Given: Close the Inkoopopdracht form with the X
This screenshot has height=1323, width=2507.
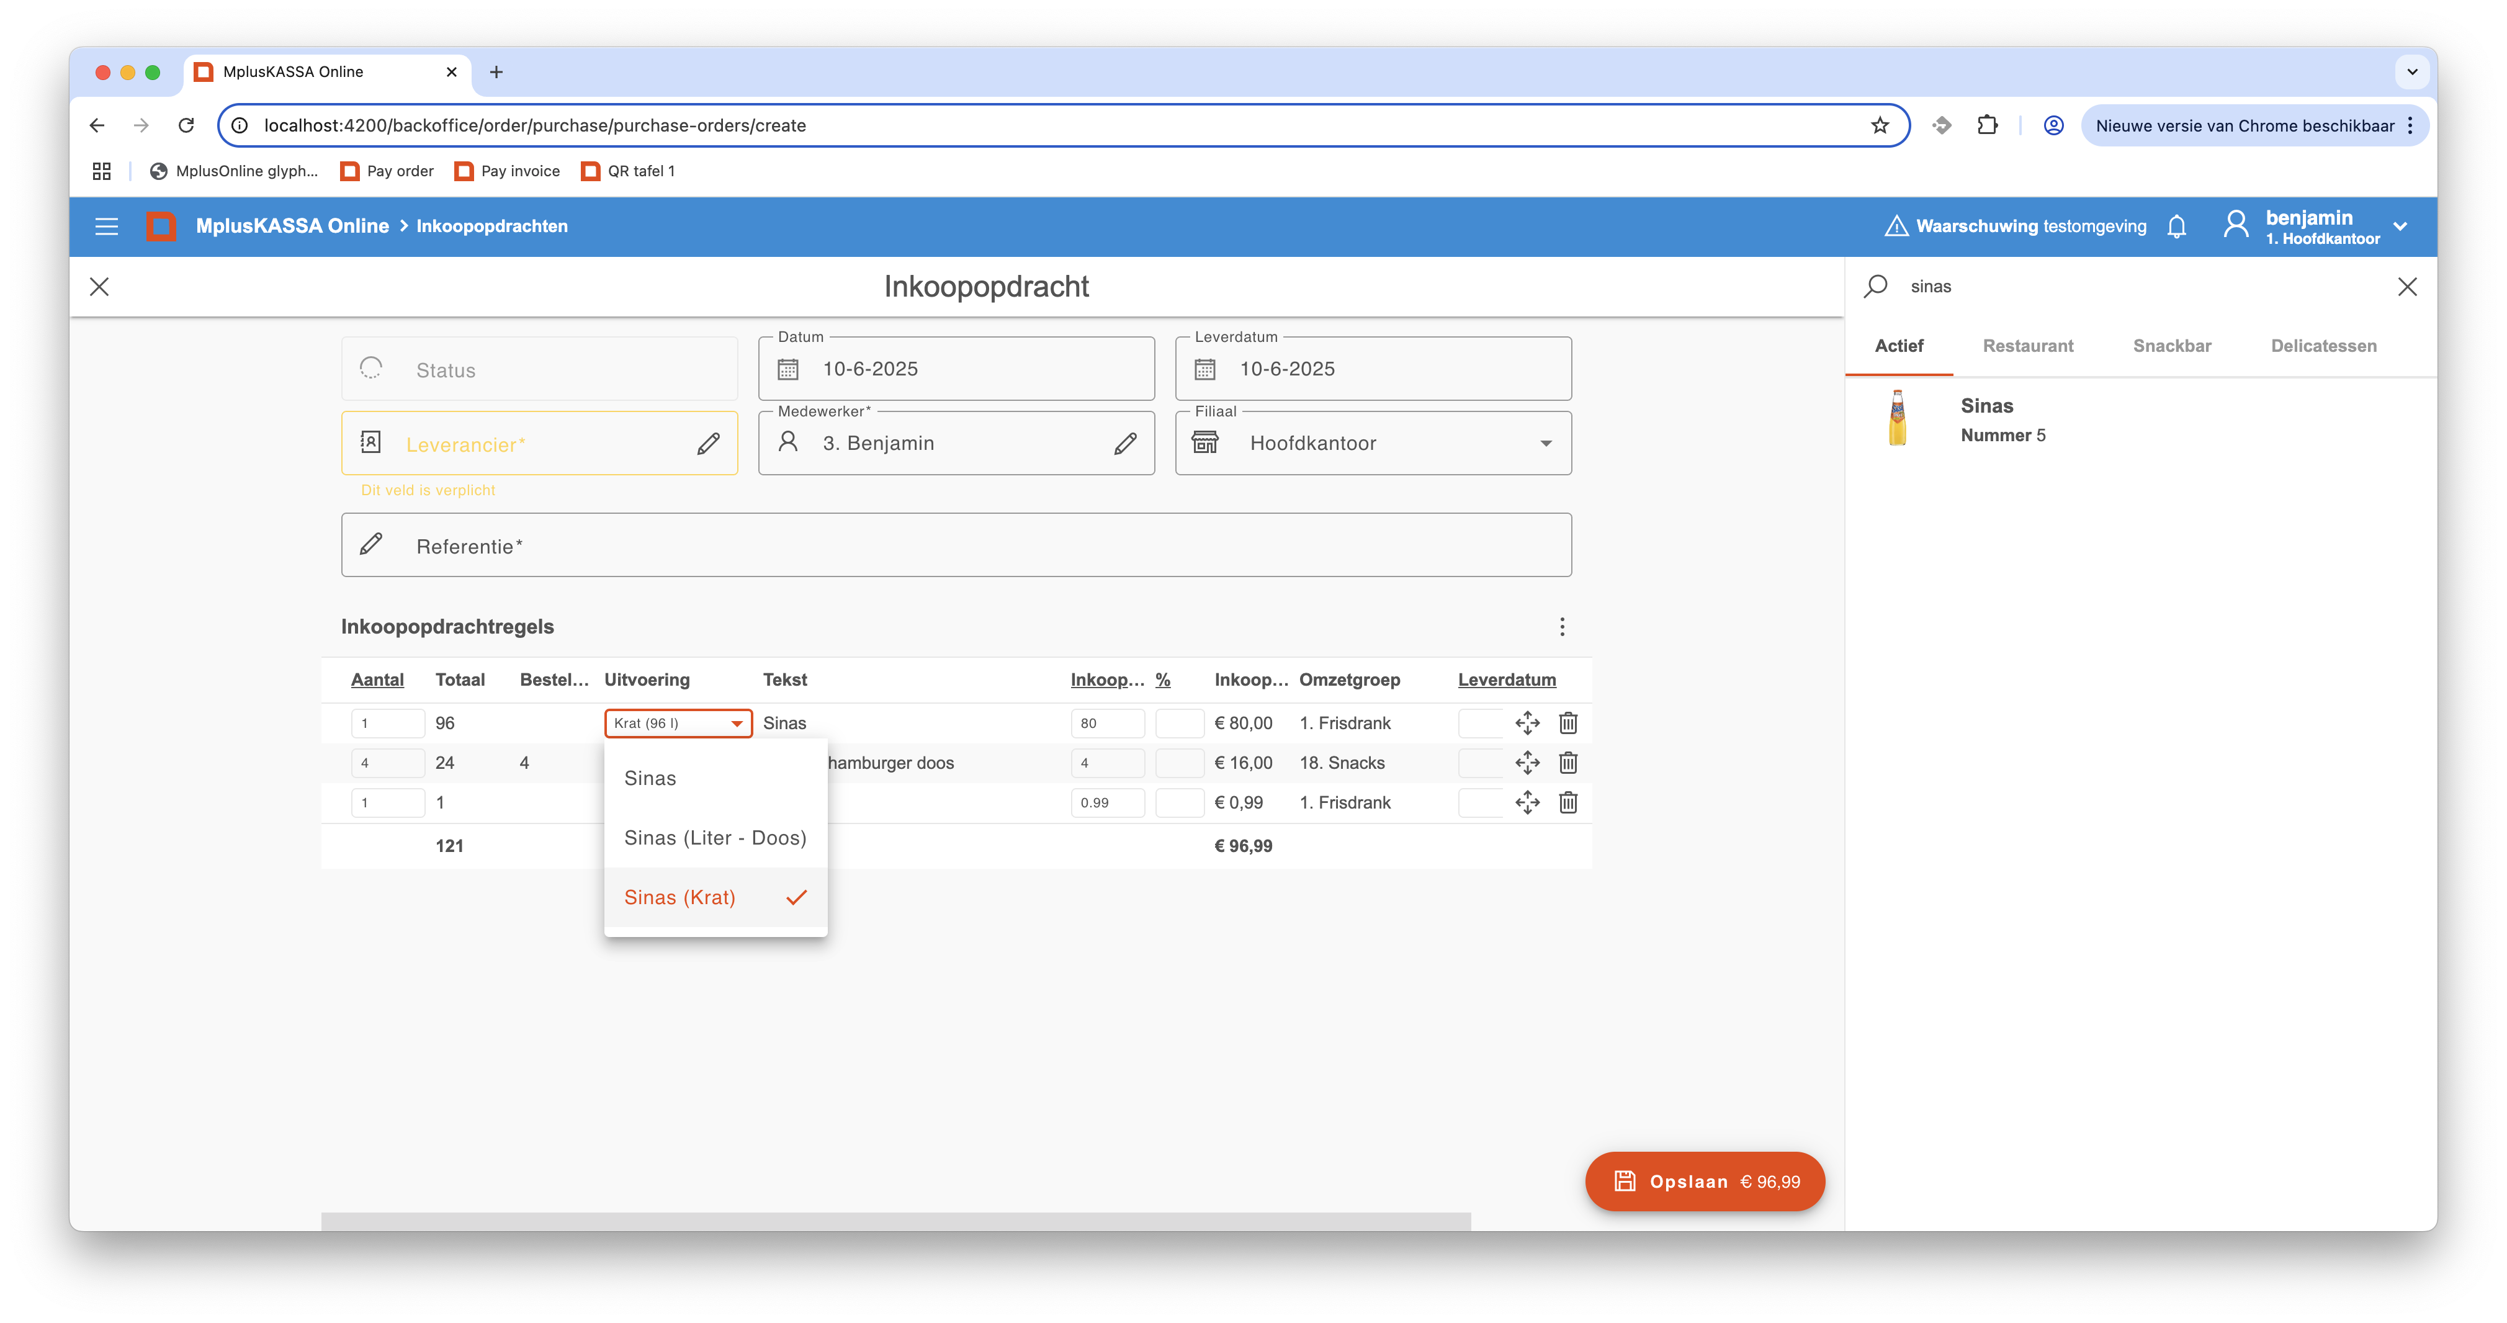Looking at the screenshot, I should click(99, 286).
